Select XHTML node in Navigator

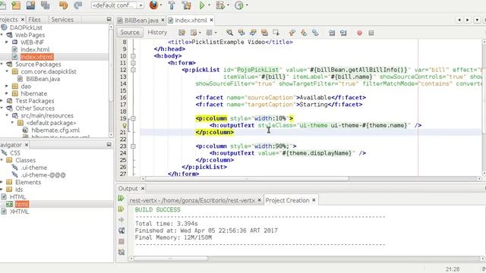coord(19,212)
